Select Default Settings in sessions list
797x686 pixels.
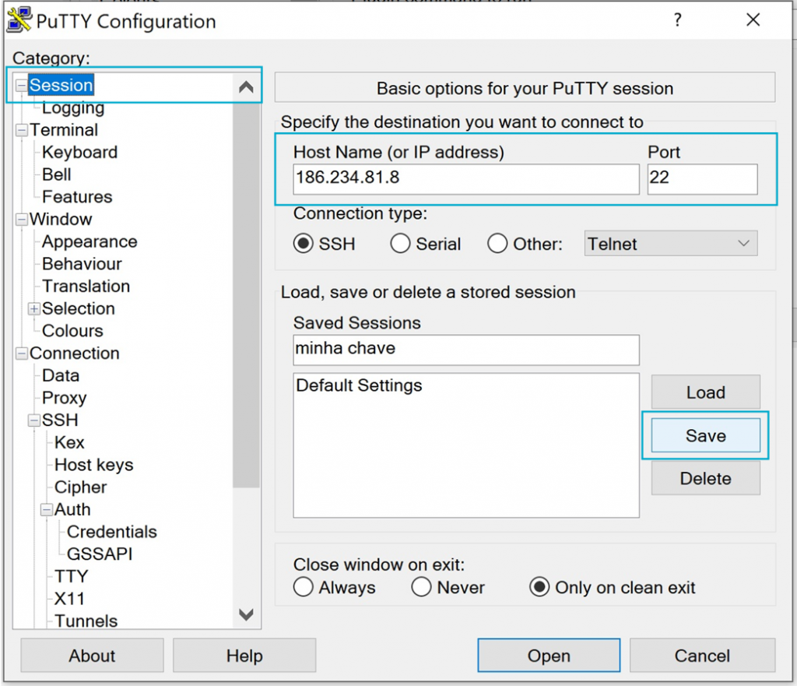click(359, 386)
